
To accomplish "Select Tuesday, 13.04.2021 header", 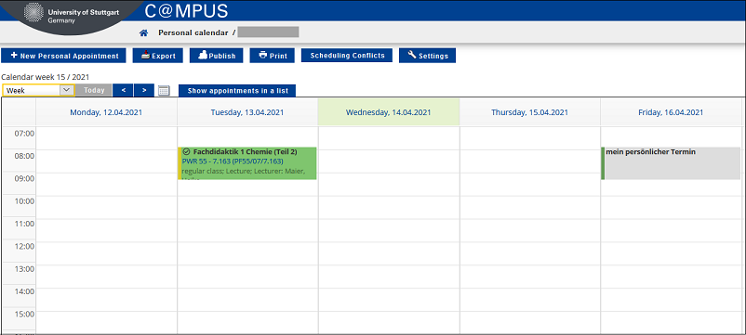I will tap(247, 112).
